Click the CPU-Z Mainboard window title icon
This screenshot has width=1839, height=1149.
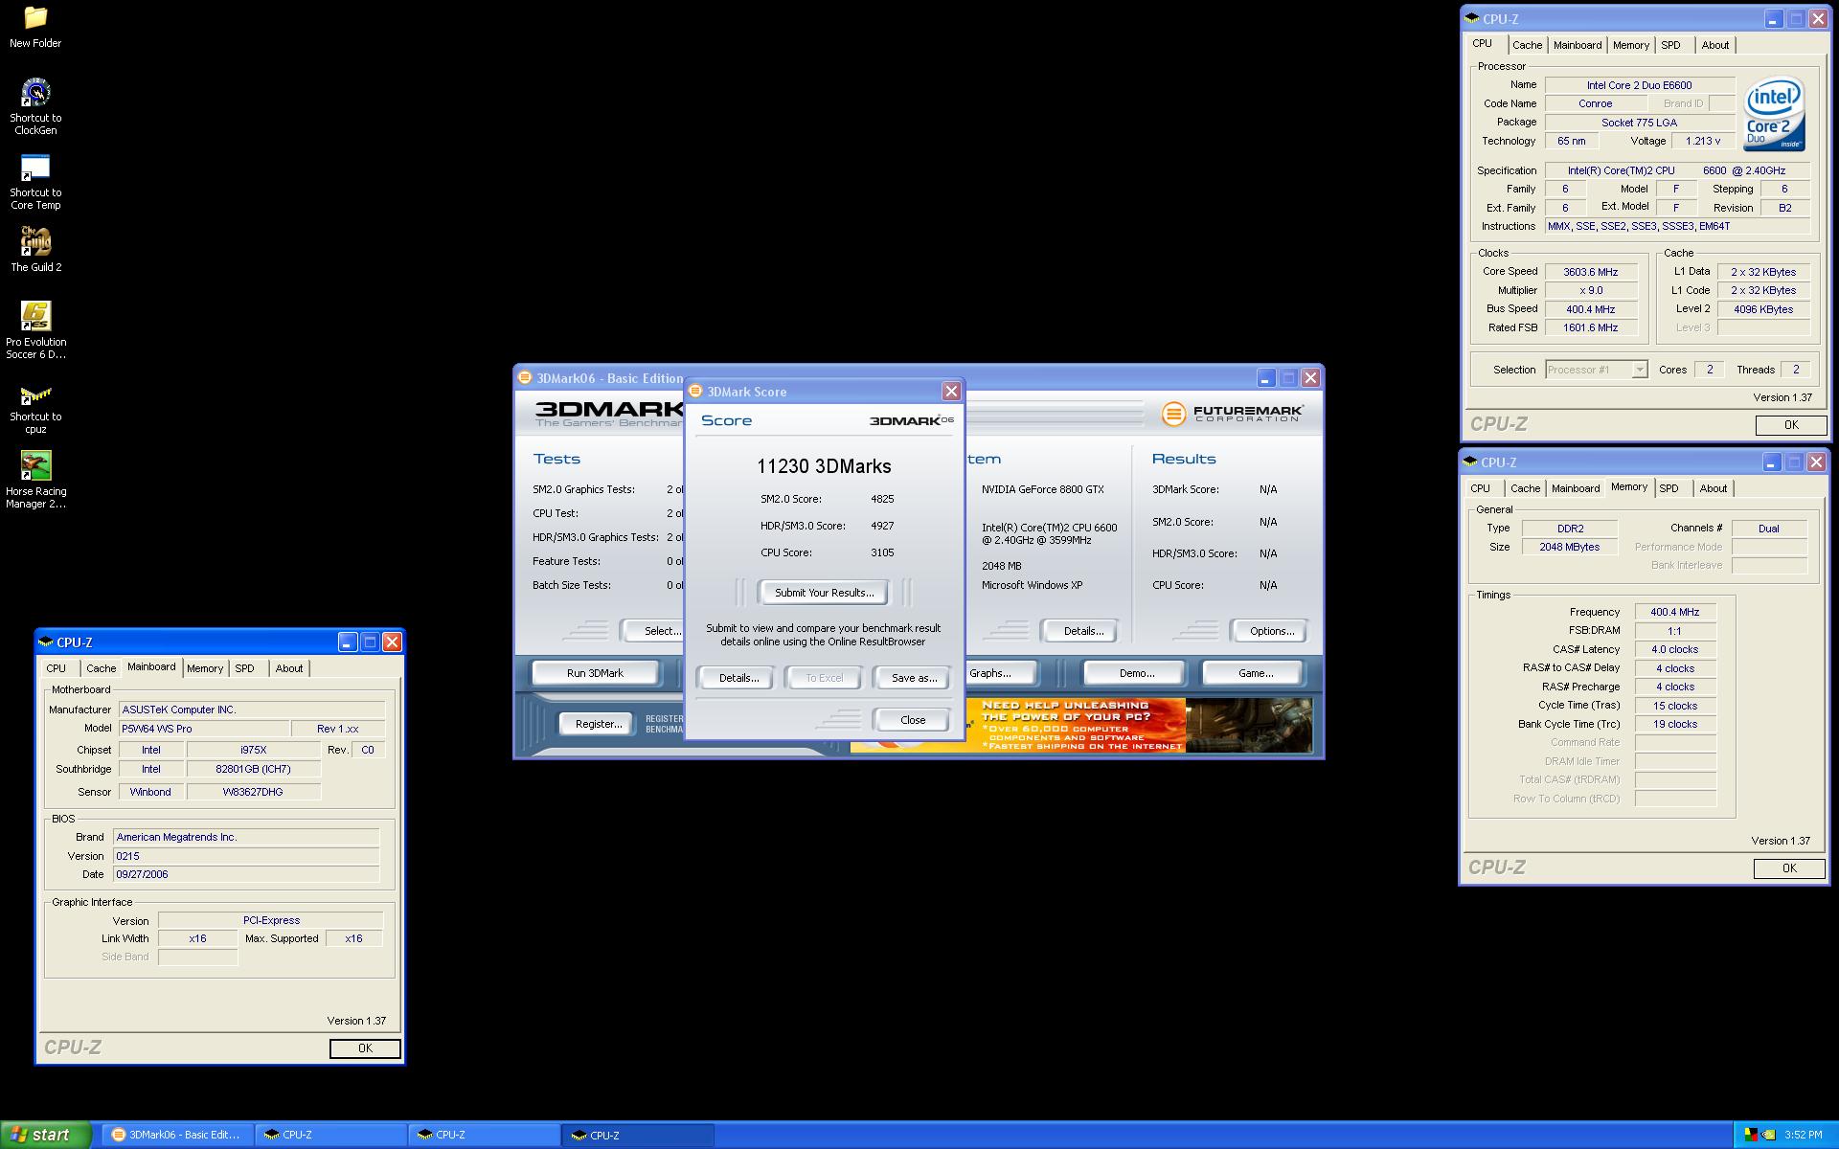46,642
